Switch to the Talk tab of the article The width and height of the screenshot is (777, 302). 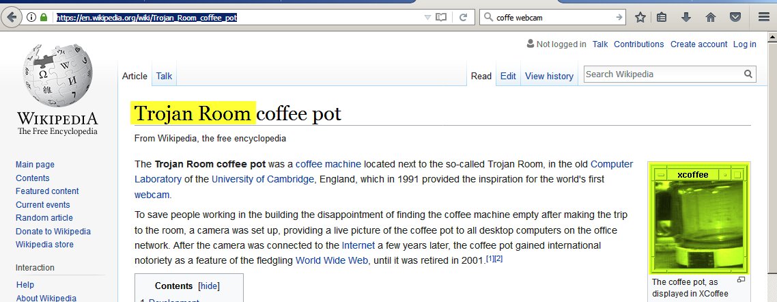tap(164, 77)
